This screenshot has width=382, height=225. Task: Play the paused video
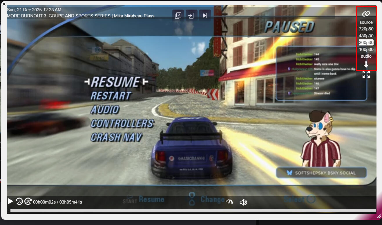tap(10, 201)
